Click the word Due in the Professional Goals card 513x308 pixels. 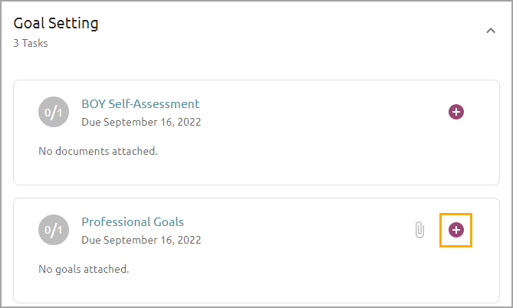[91, 240]
